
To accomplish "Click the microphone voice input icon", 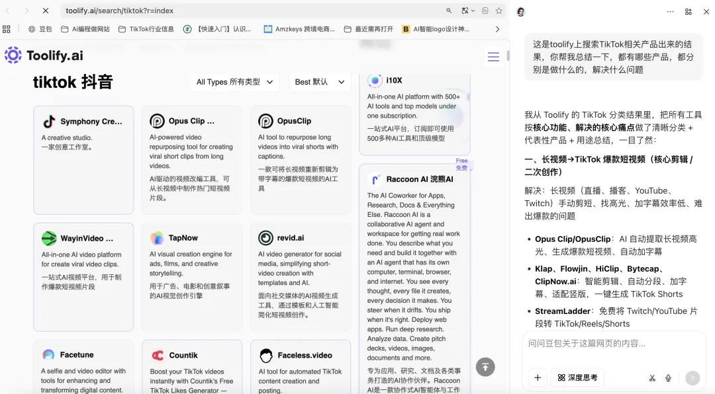I will pos(668,378).
